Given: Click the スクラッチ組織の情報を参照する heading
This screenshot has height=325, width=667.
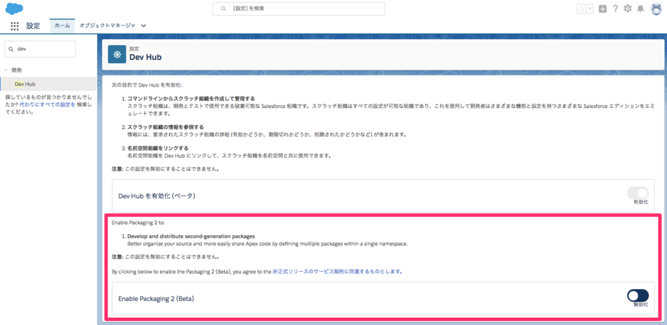Looking at the screenshot, I should [x=165, y=127].
